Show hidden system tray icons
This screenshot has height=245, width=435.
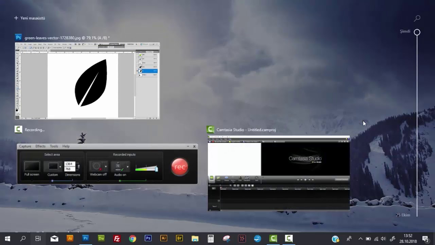pos(361,239)
